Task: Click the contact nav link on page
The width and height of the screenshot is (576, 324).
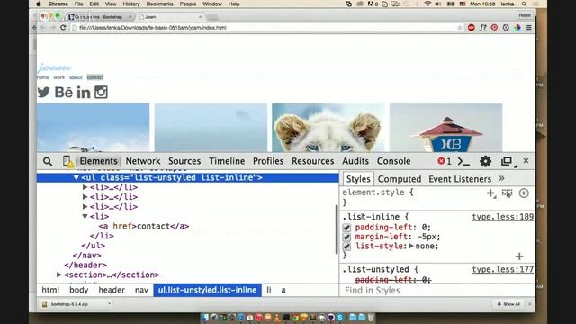Action: click(95, 77)
